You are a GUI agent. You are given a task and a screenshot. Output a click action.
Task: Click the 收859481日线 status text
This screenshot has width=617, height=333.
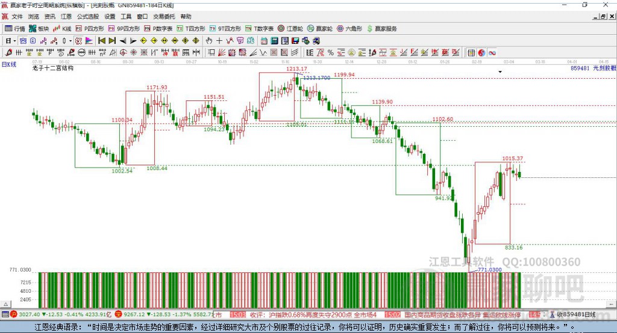tap(576, 314)
